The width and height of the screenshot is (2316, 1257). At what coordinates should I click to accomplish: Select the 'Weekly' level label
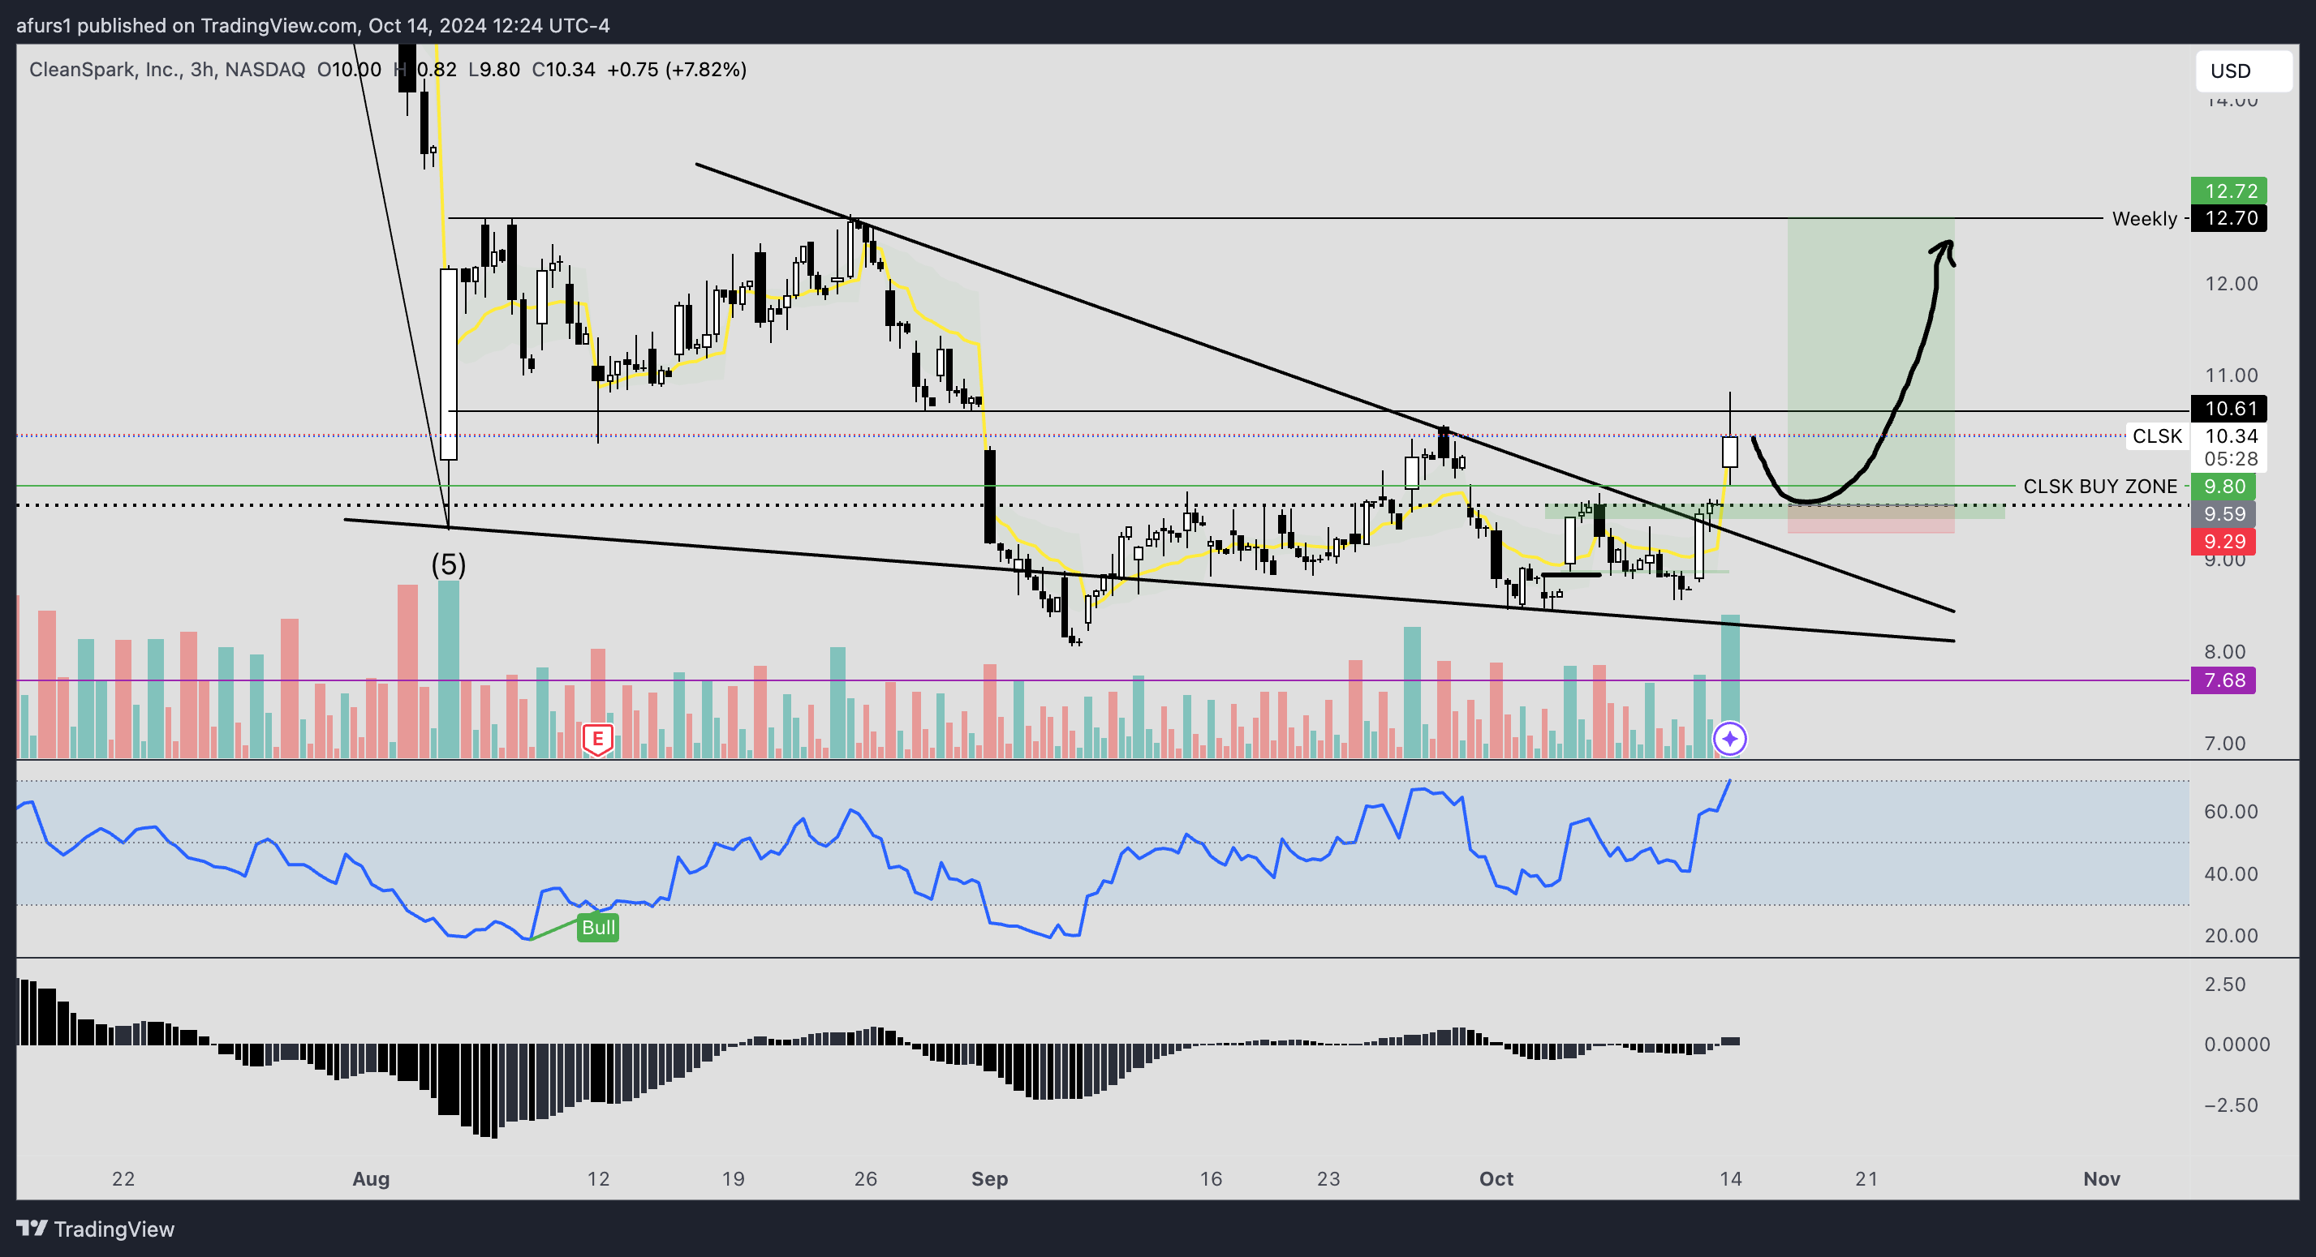[x=2144, y=218]
